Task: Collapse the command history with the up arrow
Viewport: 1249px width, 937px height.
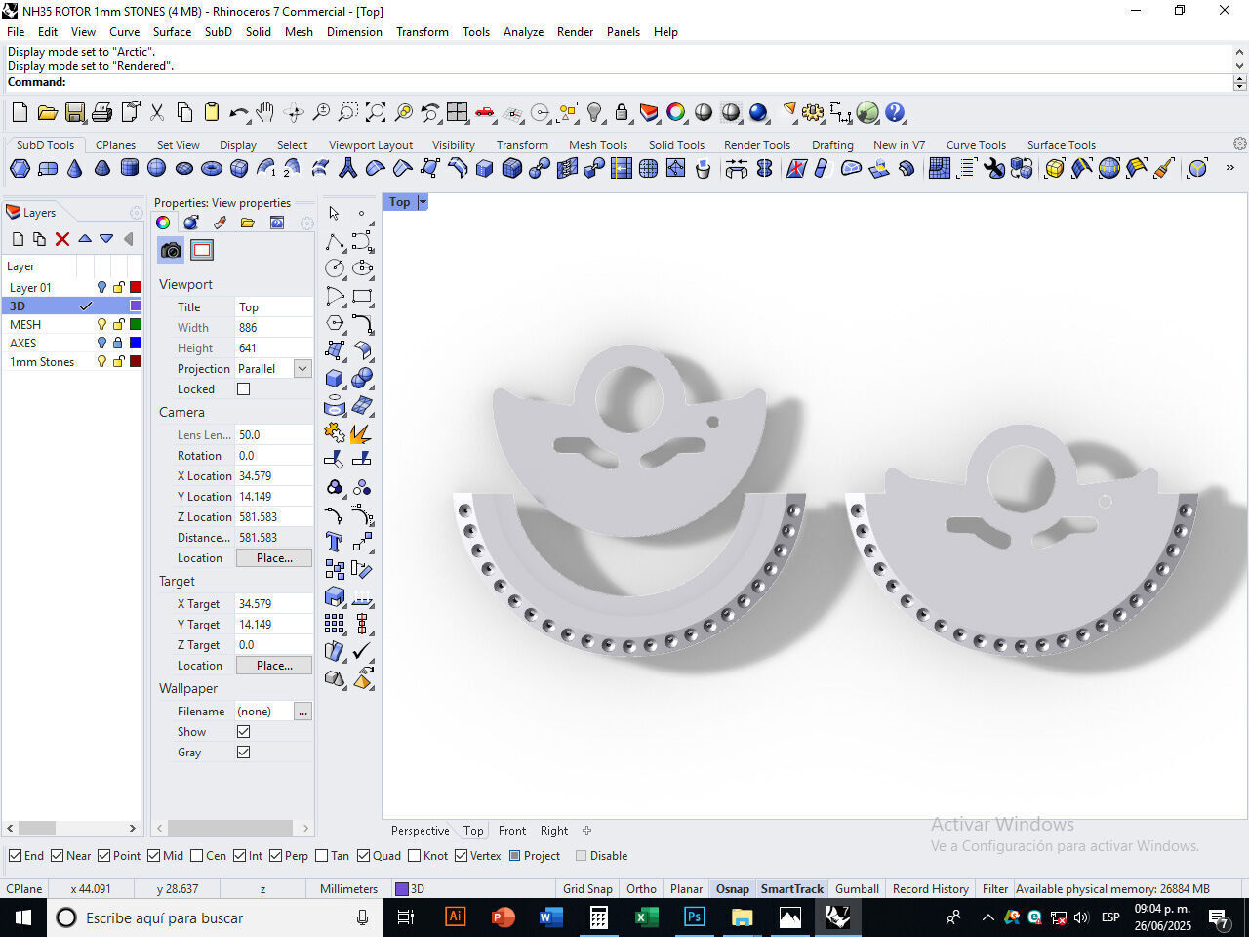Action: coord(1239,52)
